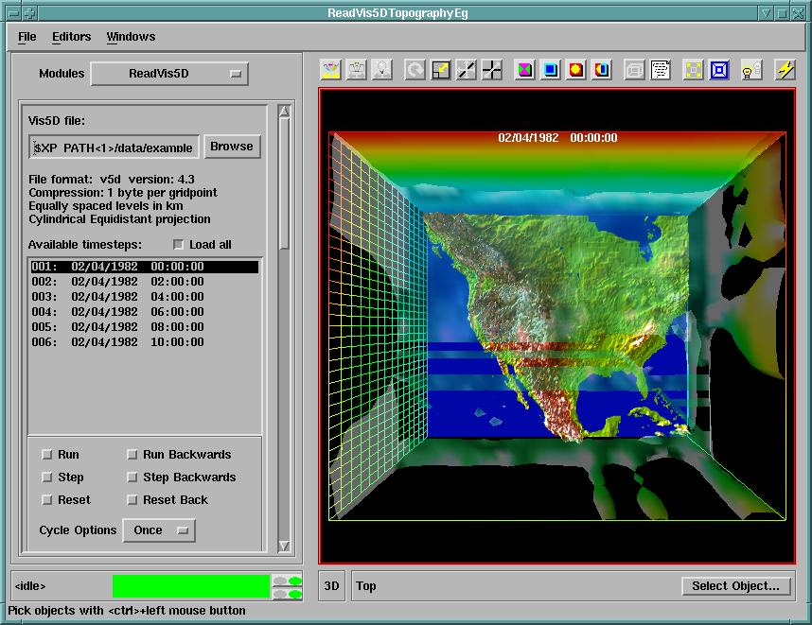
Task: Click the Browse button
Action: coord(232,147)
